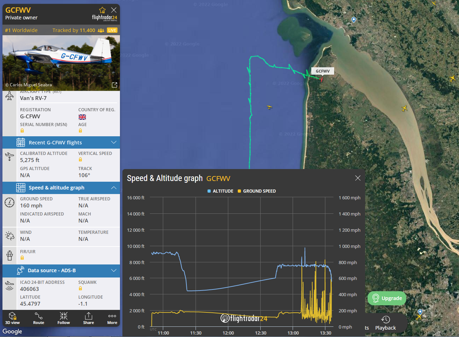The height and width of the screenshot is (337, 459).
Task: Click the calibrated altitude value 5,275 ft
Action: [x=30, y=160]
